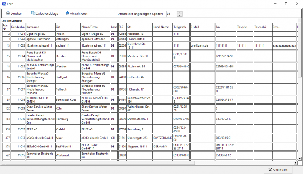Image resolution: width=303 pixels, height=174 pixels.
Task: Click the Zwischenablage clipboard icon
Action: point(33,13)
